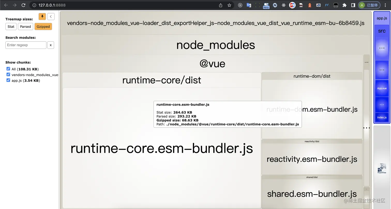
Task: Select the reactivity/dist group header
Action: pyautogui.click(x=312, y=141)
